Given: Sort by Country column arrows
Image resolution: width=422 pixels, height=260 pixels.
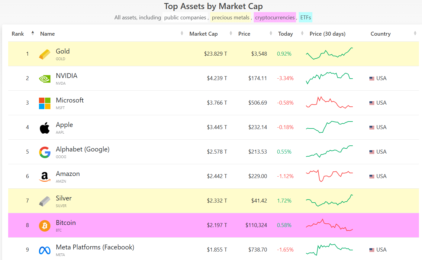Looking at the screenshot, I should coord(415,33).
